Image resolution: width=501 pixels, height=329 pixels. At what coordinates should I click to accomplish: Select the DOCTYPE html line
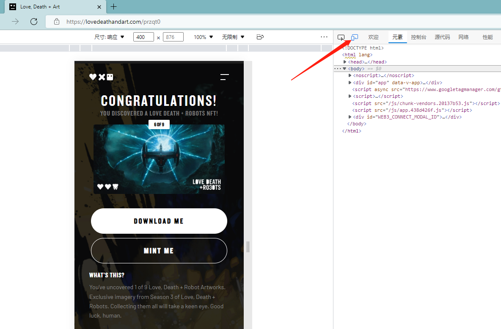point(363,48)
